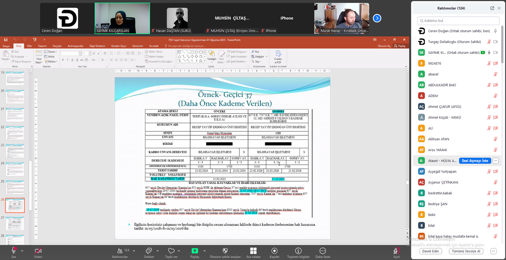The width and height of the screenshot is (506, 260).
Task: Click the participants panel scrollbar
Action: coord(502,45)
